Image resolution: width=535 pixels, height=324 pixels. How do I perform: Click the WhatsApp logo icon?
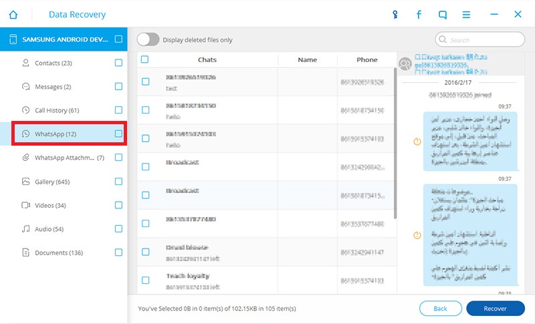[x=25, y=134]
